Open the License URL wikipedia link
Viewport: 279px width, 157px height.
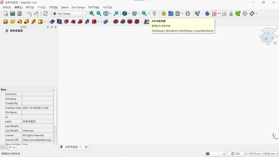coord(38,140)
